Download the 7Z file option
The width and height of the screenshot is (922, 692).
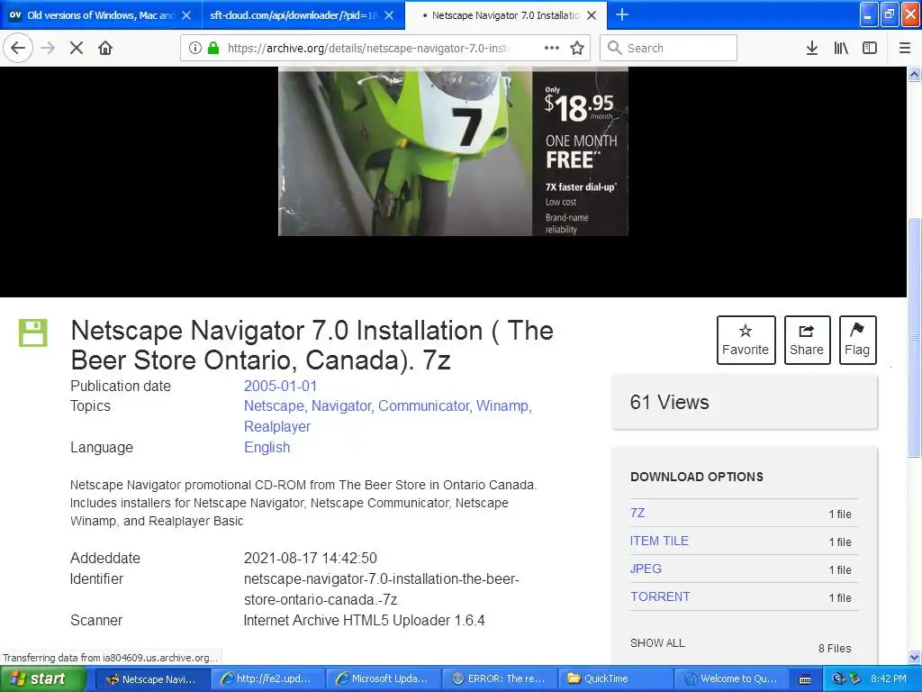637,513
